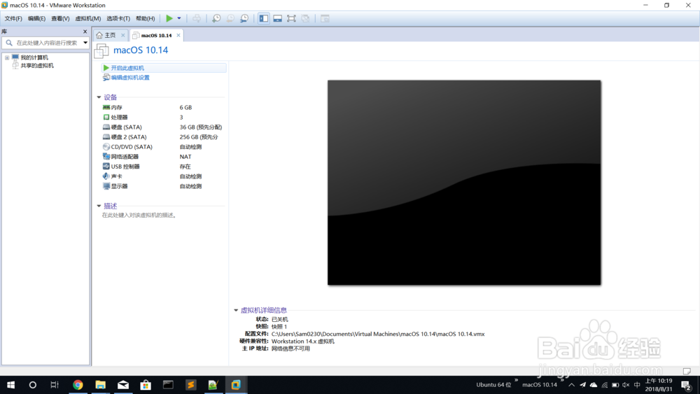Click the 网络适配器 network adapter icon
This screenshot has width=700, height=394.
tap(106, 157)
